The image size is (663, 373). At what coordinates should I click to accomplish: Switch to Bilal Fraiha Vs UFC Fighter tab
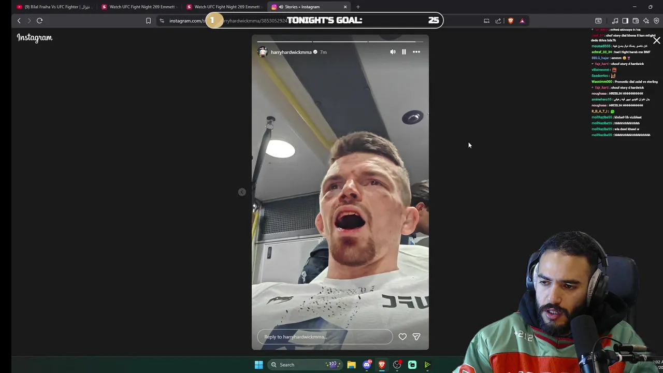pyautogui.click(x=54, y=7)
